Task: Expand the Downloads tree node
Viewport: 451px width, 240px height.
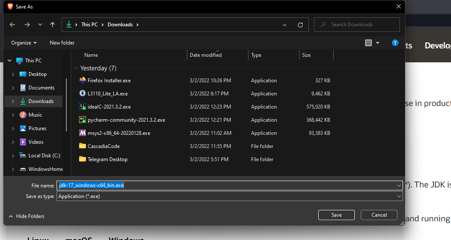Action: pos(13,101)
